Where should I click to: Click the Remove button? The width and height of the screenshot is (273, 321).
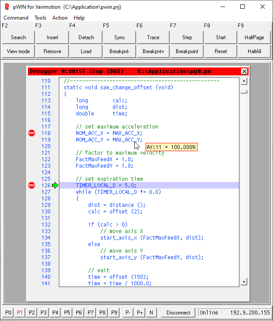pyautogui.click(x=52, y=51)
